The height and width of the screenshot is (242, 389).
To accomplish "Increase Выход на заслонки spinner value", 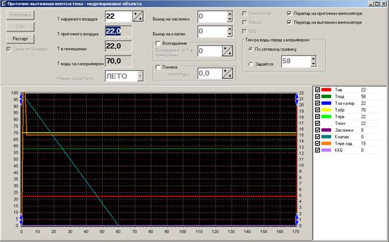I will point(229,14).
